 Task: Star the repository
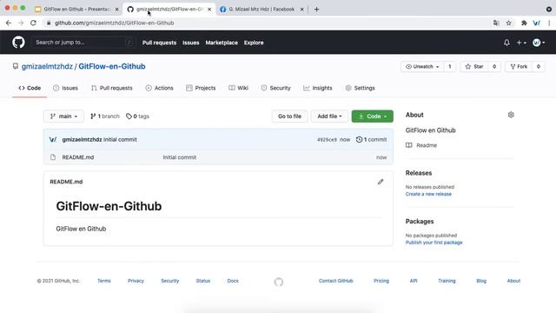click(x=474, y=66)
